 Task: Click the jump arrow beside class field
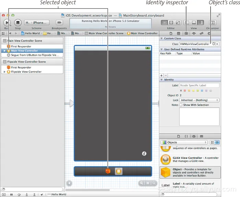click(x=214, y=44)
